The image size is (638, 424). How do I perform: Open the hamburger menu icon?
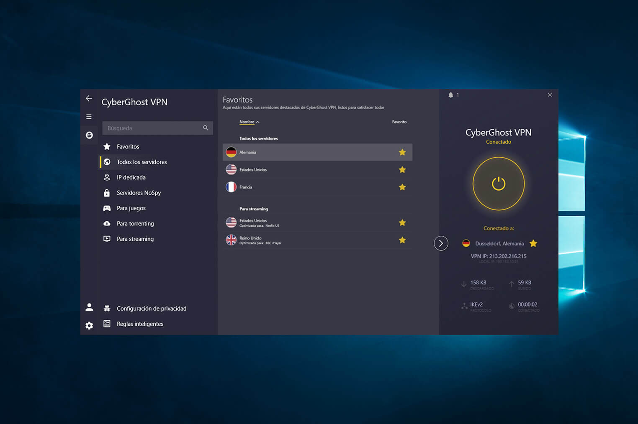tap(89, 117)
